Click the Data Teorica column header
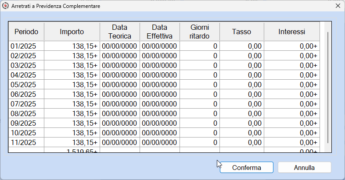The image size is (345, 180). [x=120, y=32]
